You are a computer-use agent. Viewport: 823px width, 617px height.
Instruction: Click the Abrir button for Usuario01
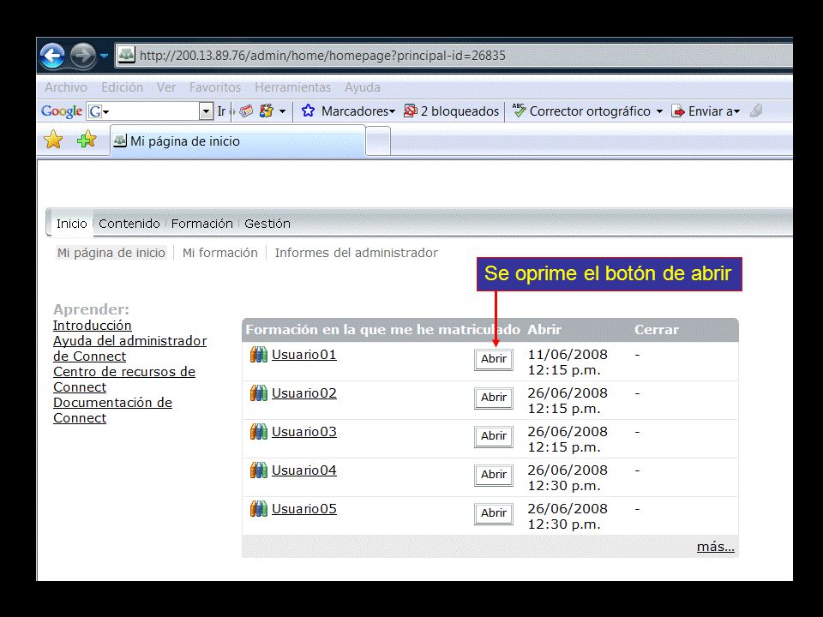click(x=494, y=359)
